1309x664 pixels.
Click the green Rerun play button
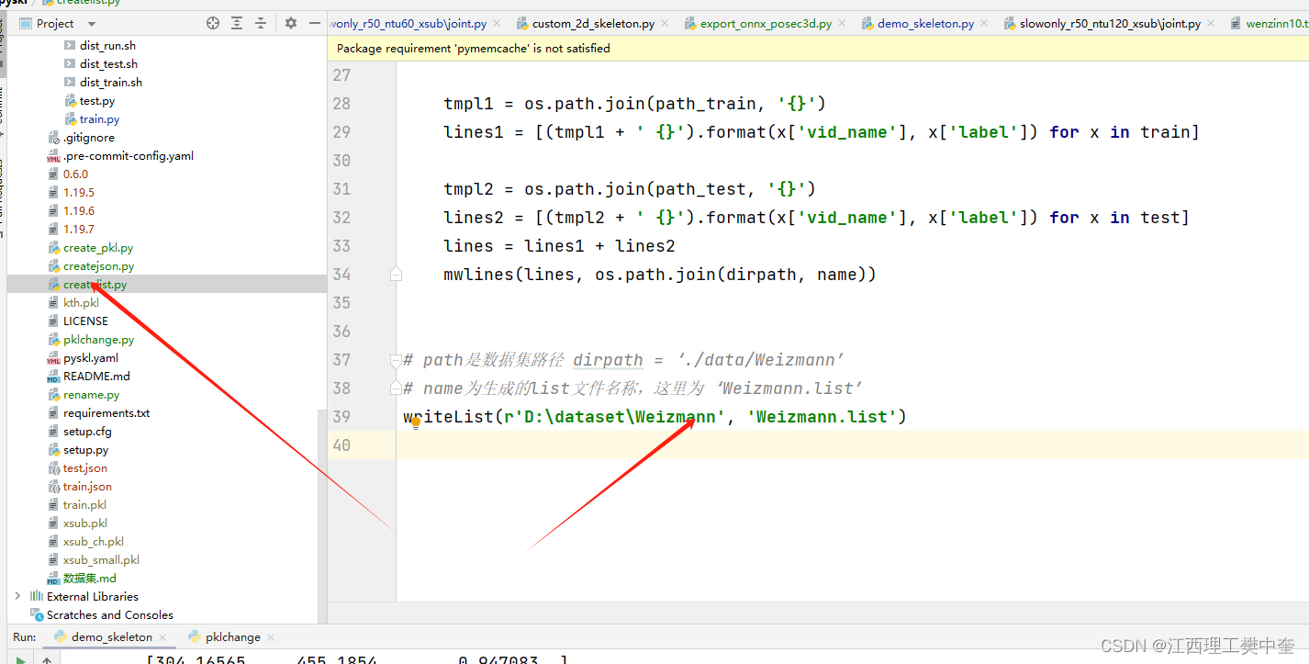(x=19, y=658)
